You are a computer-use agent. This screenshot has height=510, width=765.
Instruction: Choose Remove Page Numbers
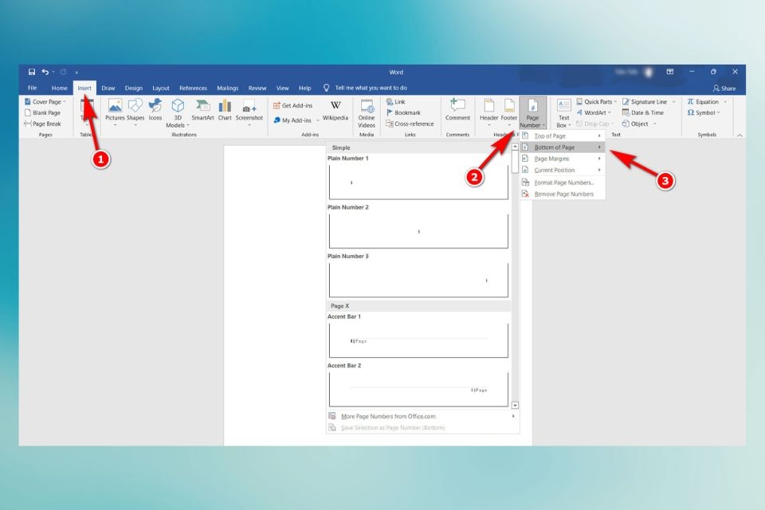coord(562,194)
